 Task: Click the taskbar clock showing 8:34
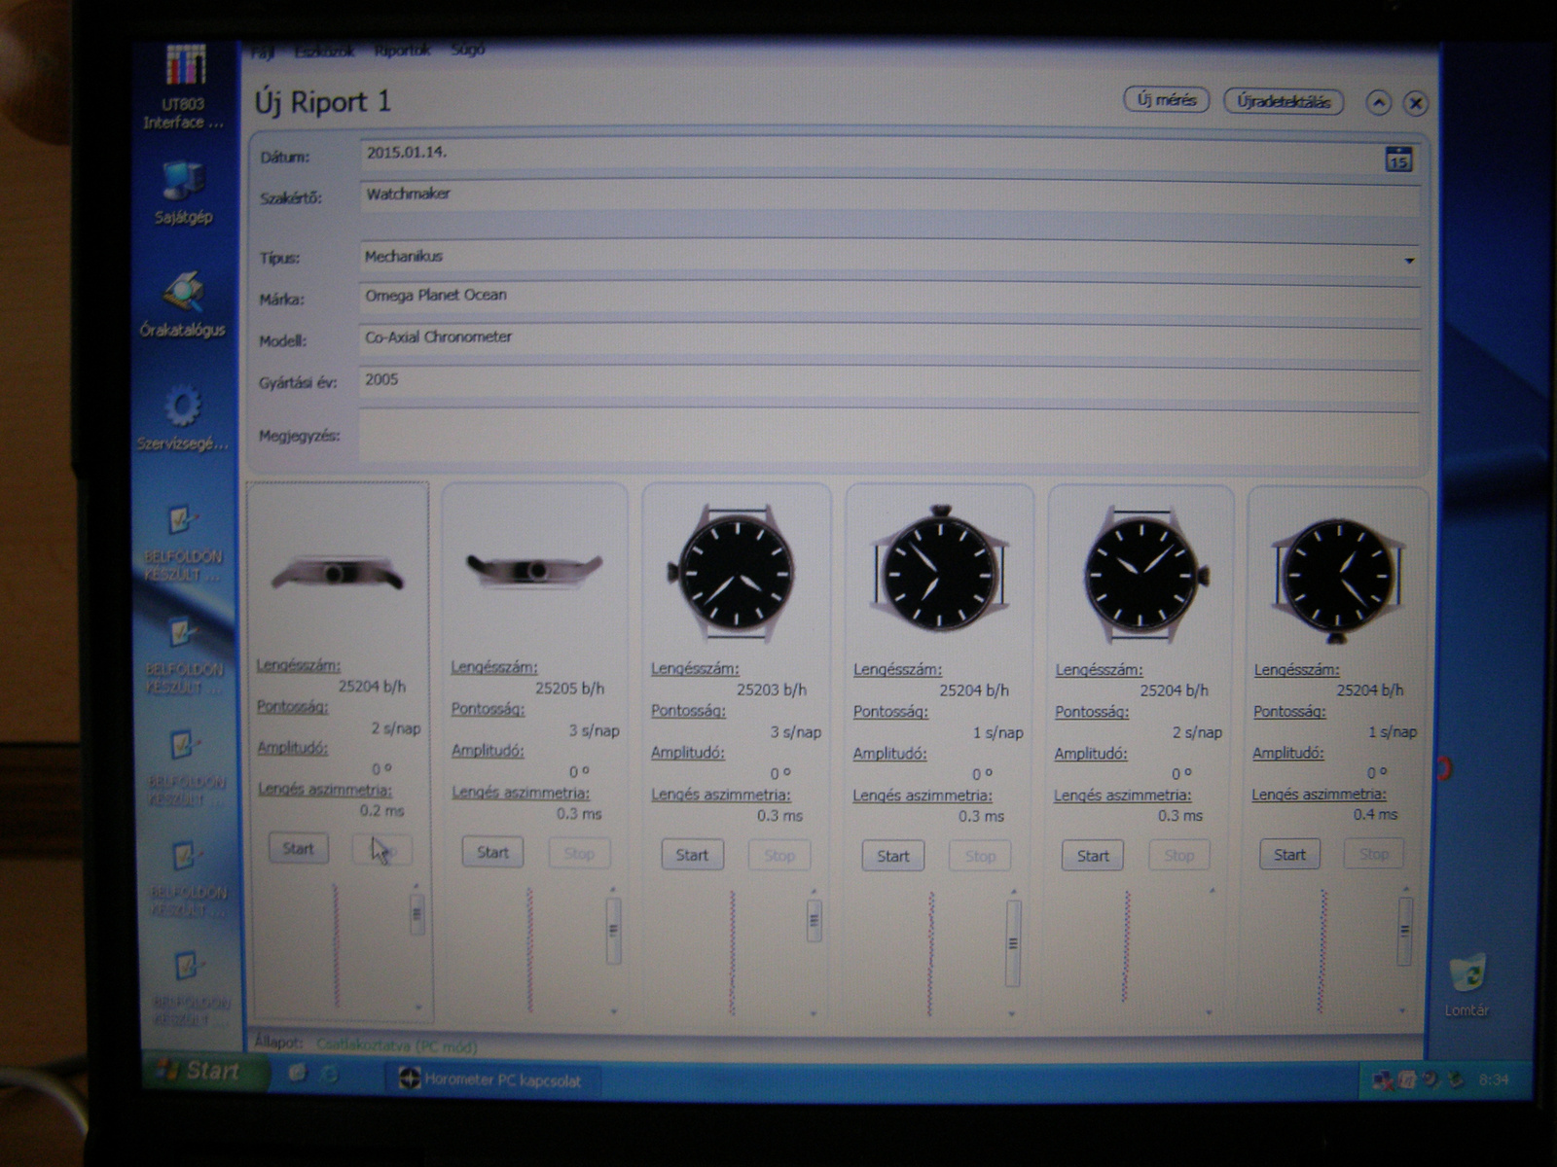(1493, 1079)
